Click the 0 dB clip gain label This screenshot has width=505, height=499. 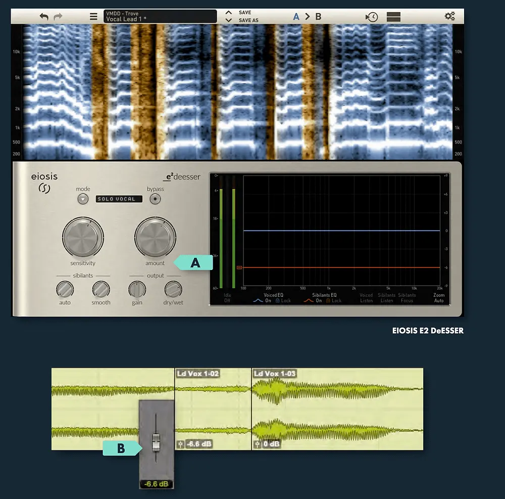271,444
